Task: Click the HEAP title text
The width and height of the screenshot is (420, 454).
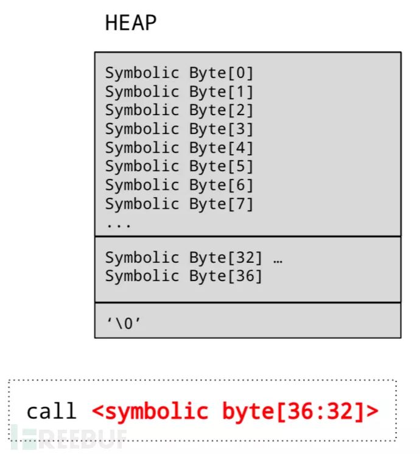Action: [131, 23]
